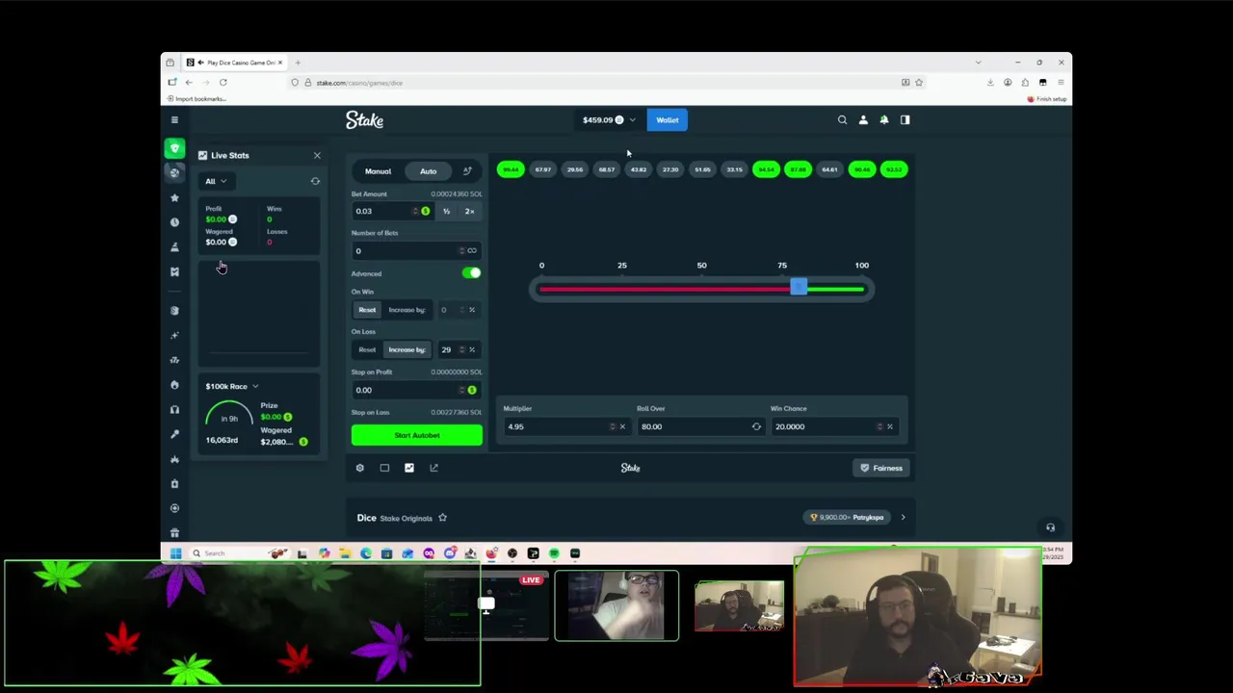Refresh Live Stats with the reset icon
1233x693 pixels.
pos(315,181)
